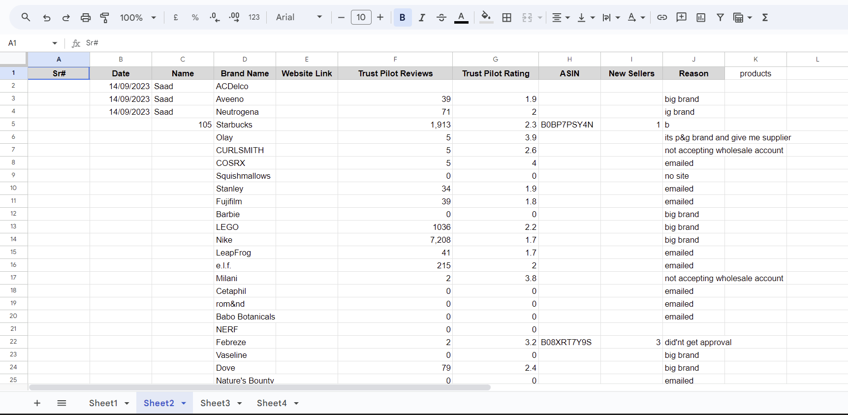Open horizontal align dropdown

561,17
